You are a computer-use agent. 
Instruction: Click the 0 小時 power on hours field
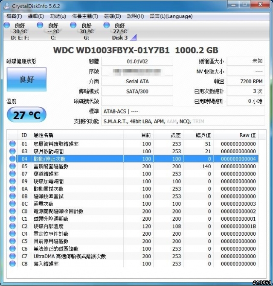(246, 101)
